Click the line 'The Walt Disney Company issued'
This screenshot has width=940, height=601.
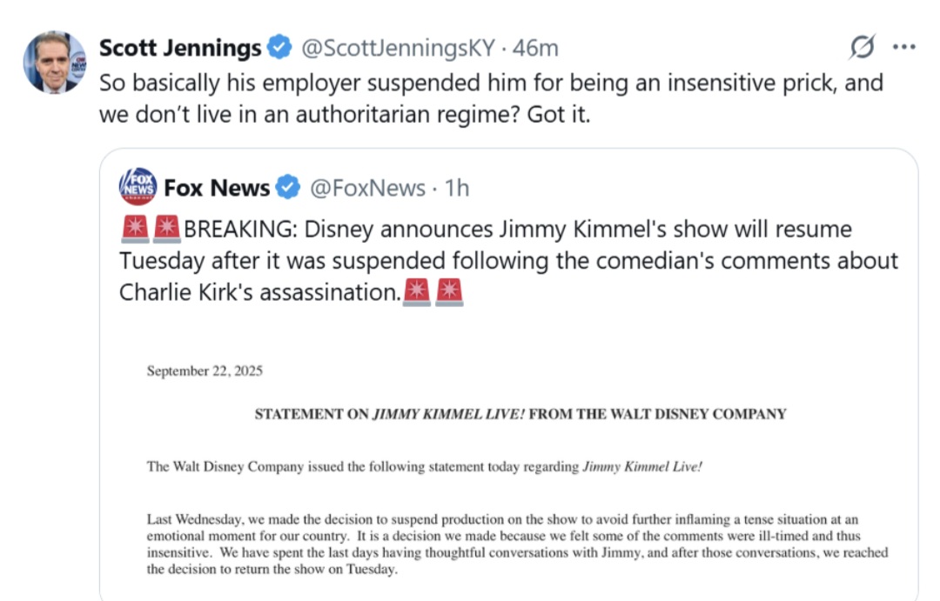(x=424, y=466)
